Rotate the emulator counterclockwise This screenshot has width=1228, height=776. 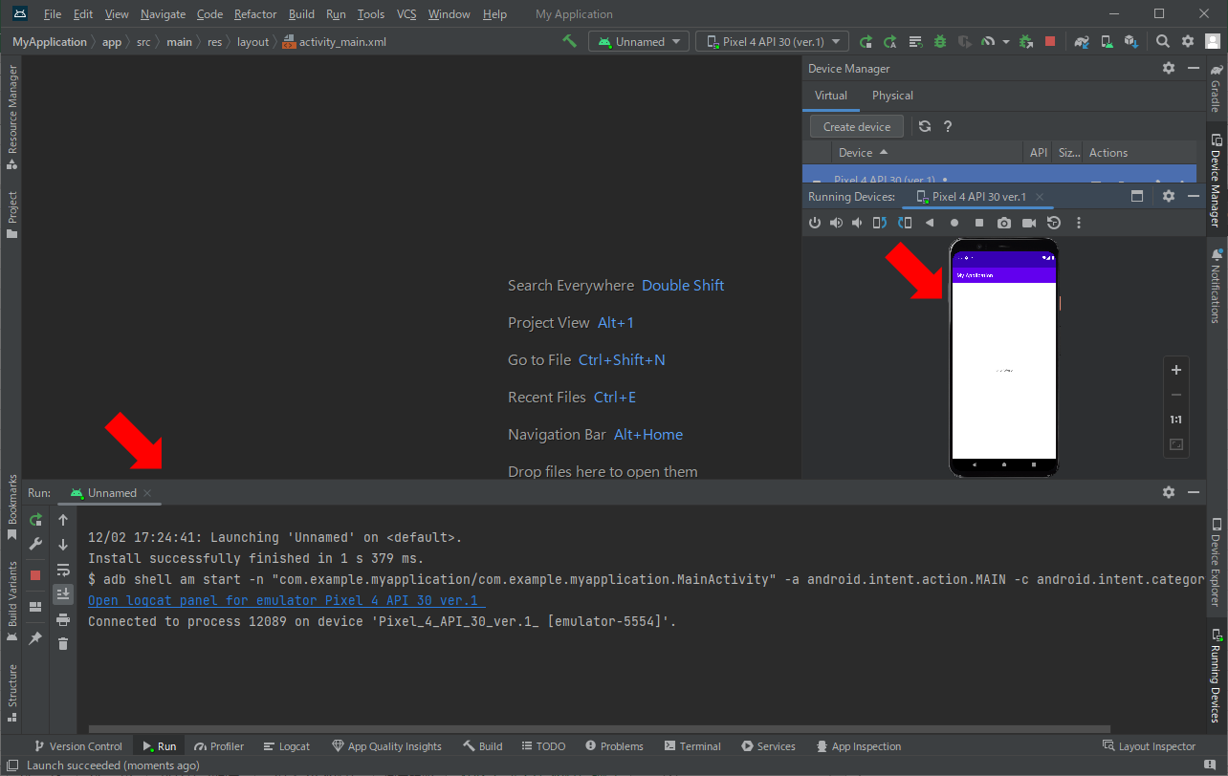(880, 223)
